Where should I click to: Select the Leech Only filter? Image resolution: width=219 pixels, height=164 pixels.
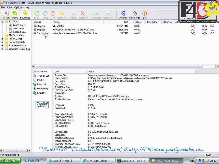(x=19, y=25)
